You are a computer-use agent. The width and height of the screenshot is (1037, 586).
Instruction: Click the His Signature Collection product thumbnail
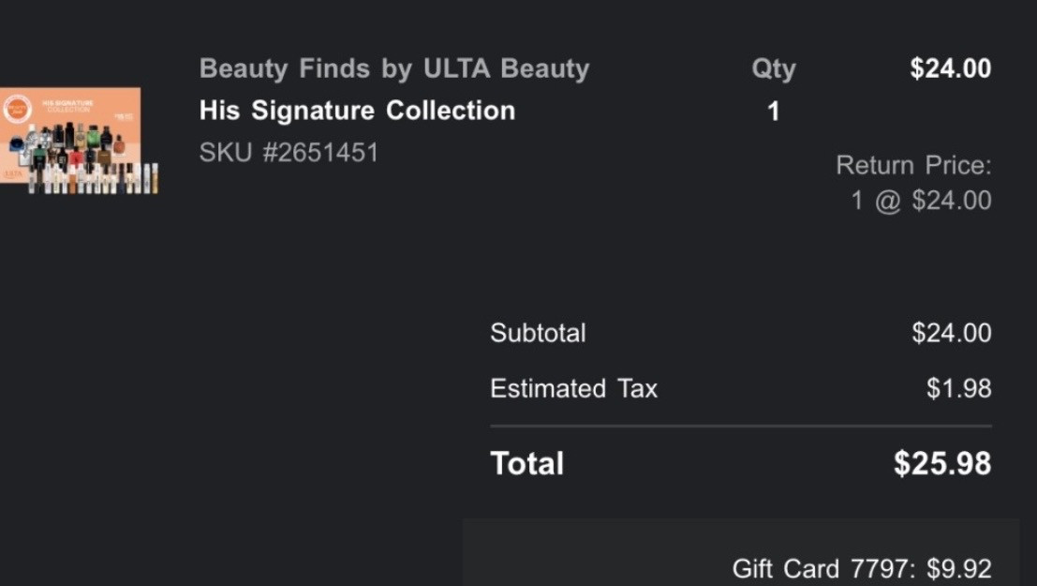80,141
